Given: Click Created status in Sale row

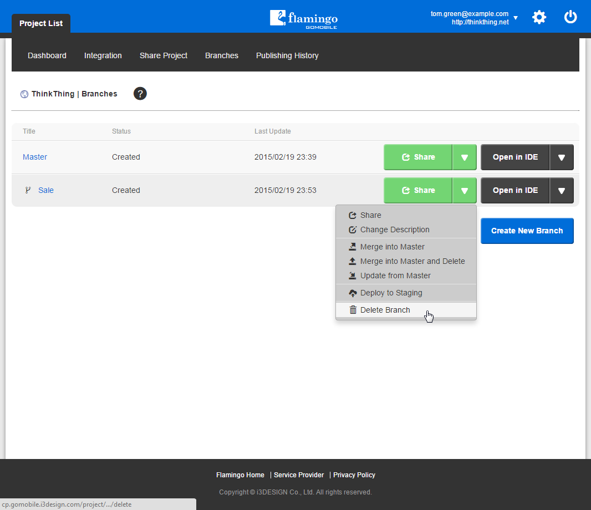Looking at the screenshot, I should click(x=126, y=190).
